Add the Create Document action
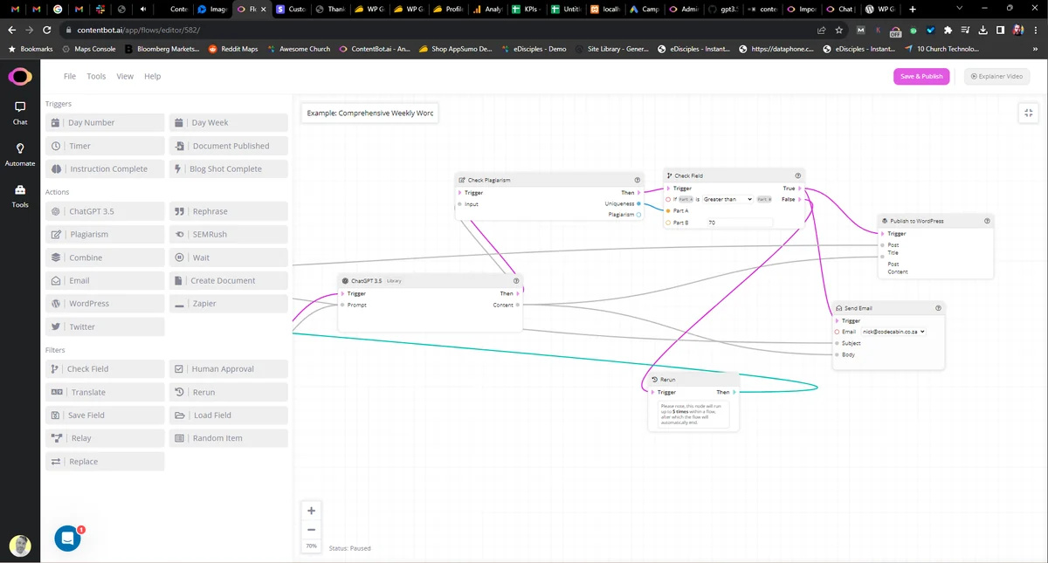 pyautogui.click(x=228, y=281)
